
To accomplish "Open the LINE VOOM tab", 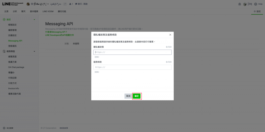I will point(48,11).
